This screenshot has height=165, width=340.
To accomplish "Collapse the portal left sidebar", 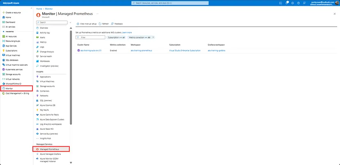I will tap(32, 8).
